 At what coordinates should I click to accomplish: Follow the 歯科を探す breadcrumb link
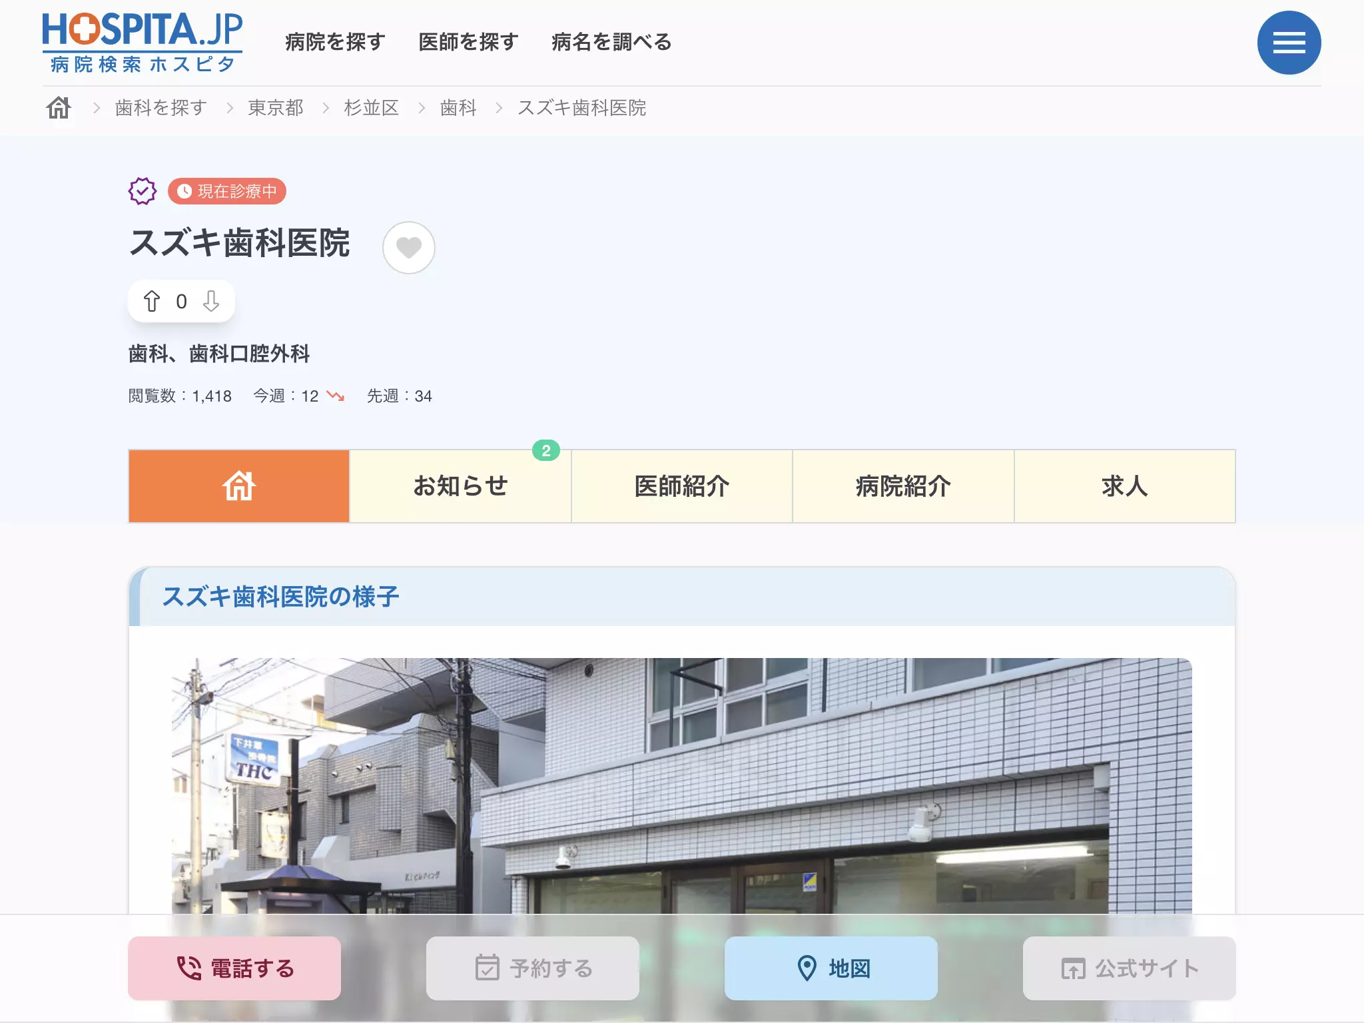tap(161, 107)
